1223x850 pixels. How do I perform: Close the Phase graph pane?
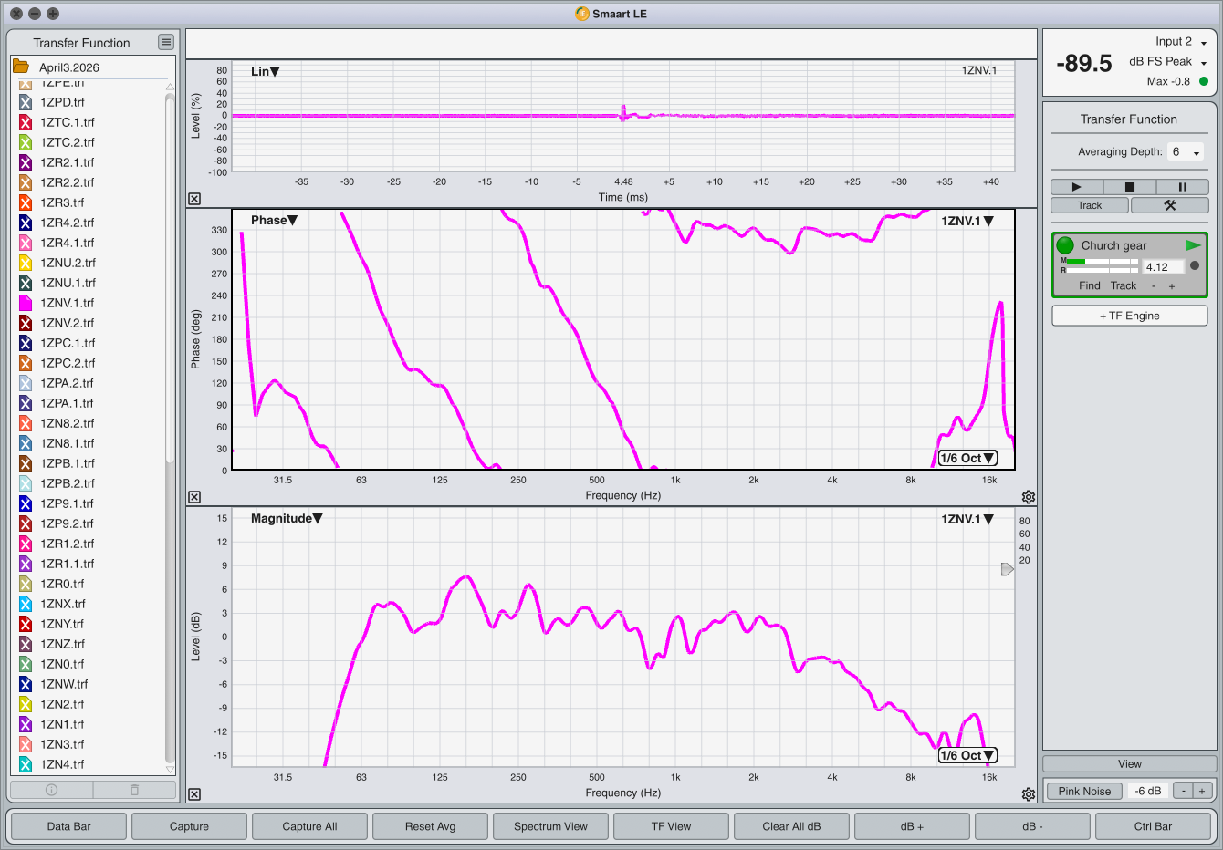(x=194, y=497)
